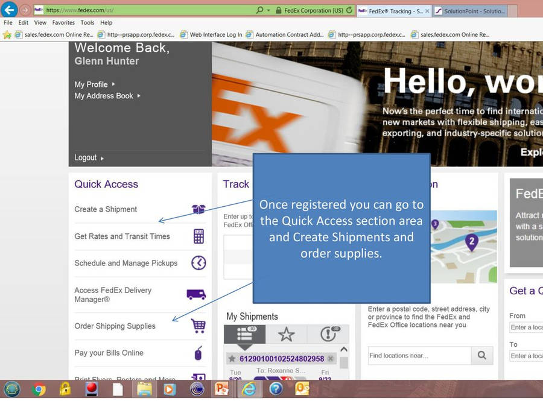Click the My Shipments list scrollbar
This screenshot has height=407, width=543.
click(x=344, y=362)
